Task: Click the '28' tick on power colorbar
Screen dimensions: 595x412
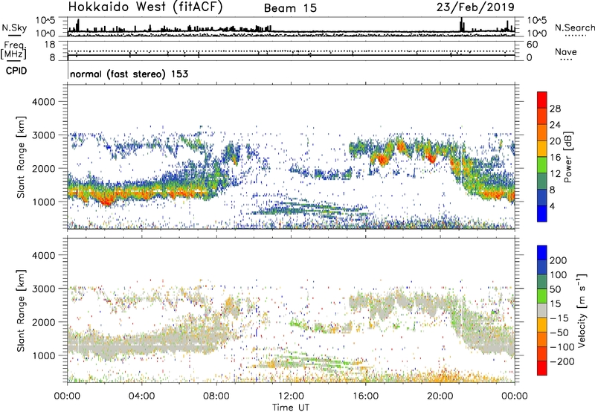Action: point(555,109)
